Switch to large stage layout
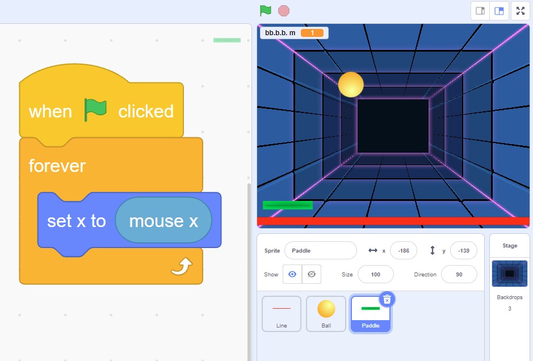 tap(499, 11)
